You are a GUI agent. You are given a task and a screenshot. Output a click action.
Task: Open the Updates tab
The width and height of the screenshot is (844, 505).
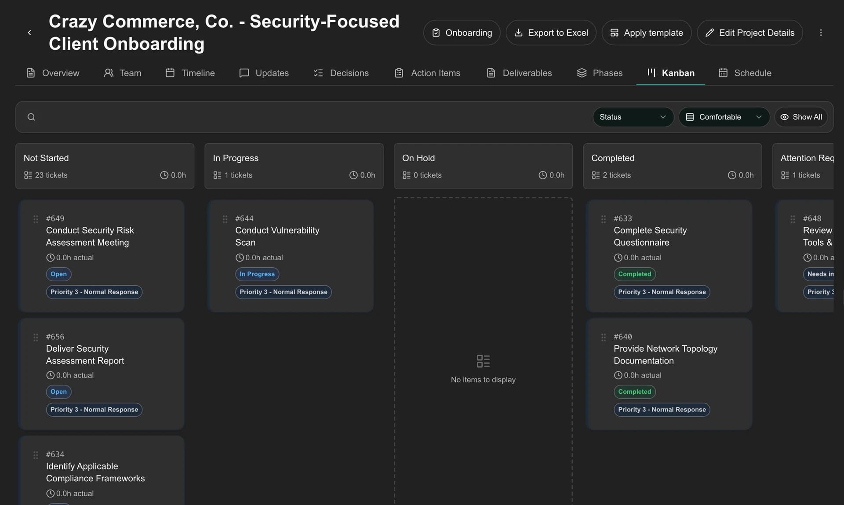(264, 73)
